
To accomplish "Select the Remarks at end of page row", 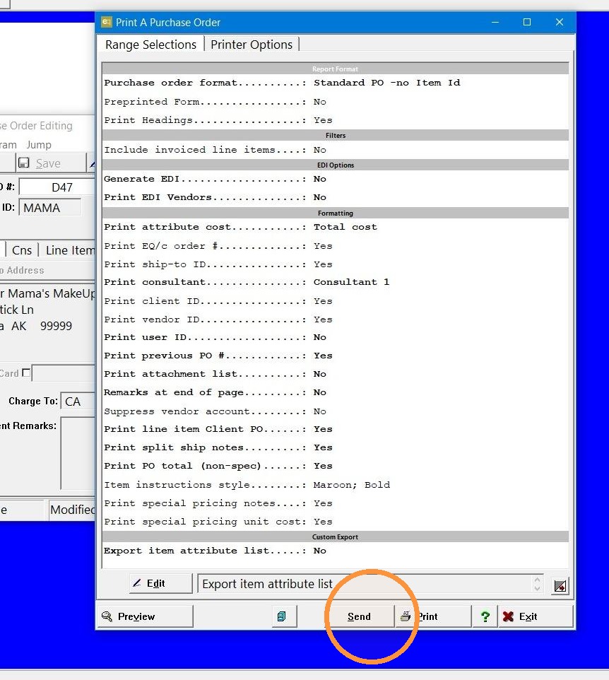I will [336, 392].
